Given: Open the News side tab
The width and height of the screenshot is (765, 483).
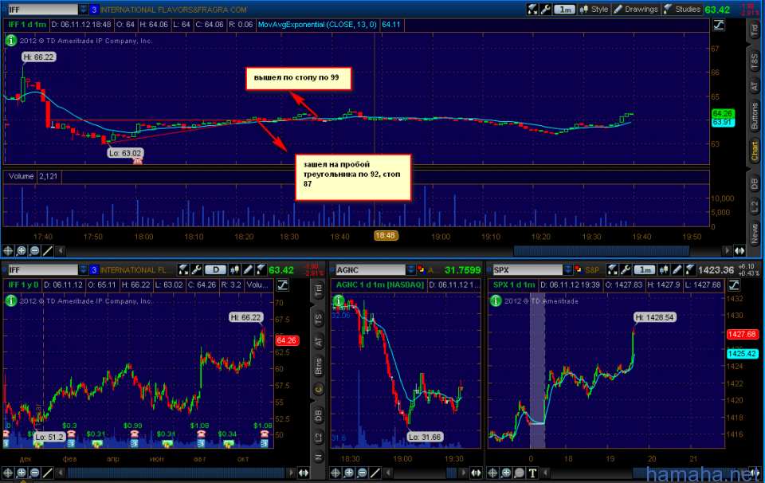Looking at the screenshot, I should coord(753,233).
